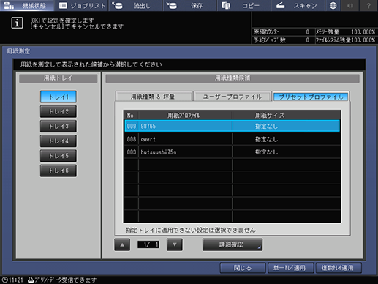The width and height of the screenshot is (378, 284).
Task: Select トレイ3 paper tray
Action: [x=58, y=127]
